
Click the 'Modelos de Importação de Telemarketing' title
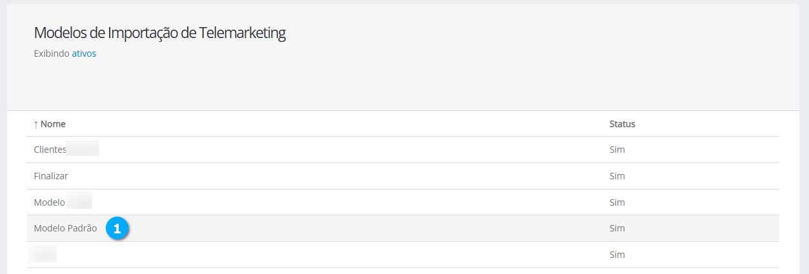(x=159, y=34)
